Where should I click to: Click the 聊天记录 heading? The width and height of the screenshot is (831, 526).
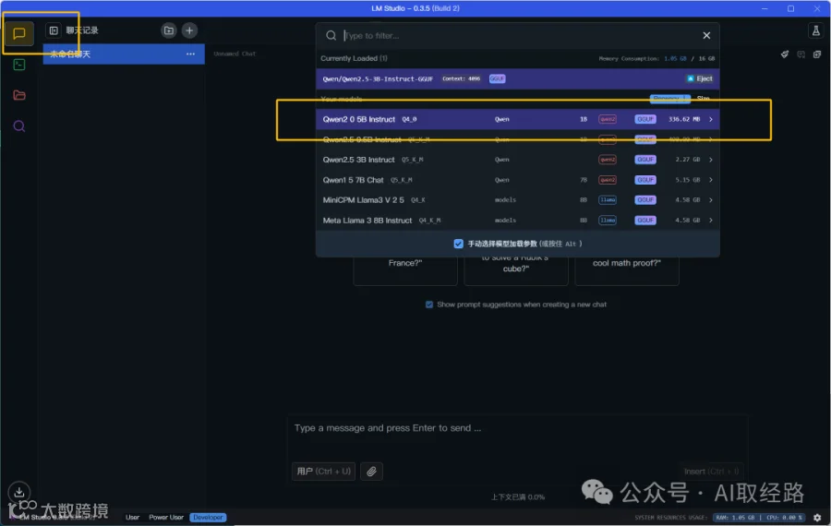coord(82,30)
